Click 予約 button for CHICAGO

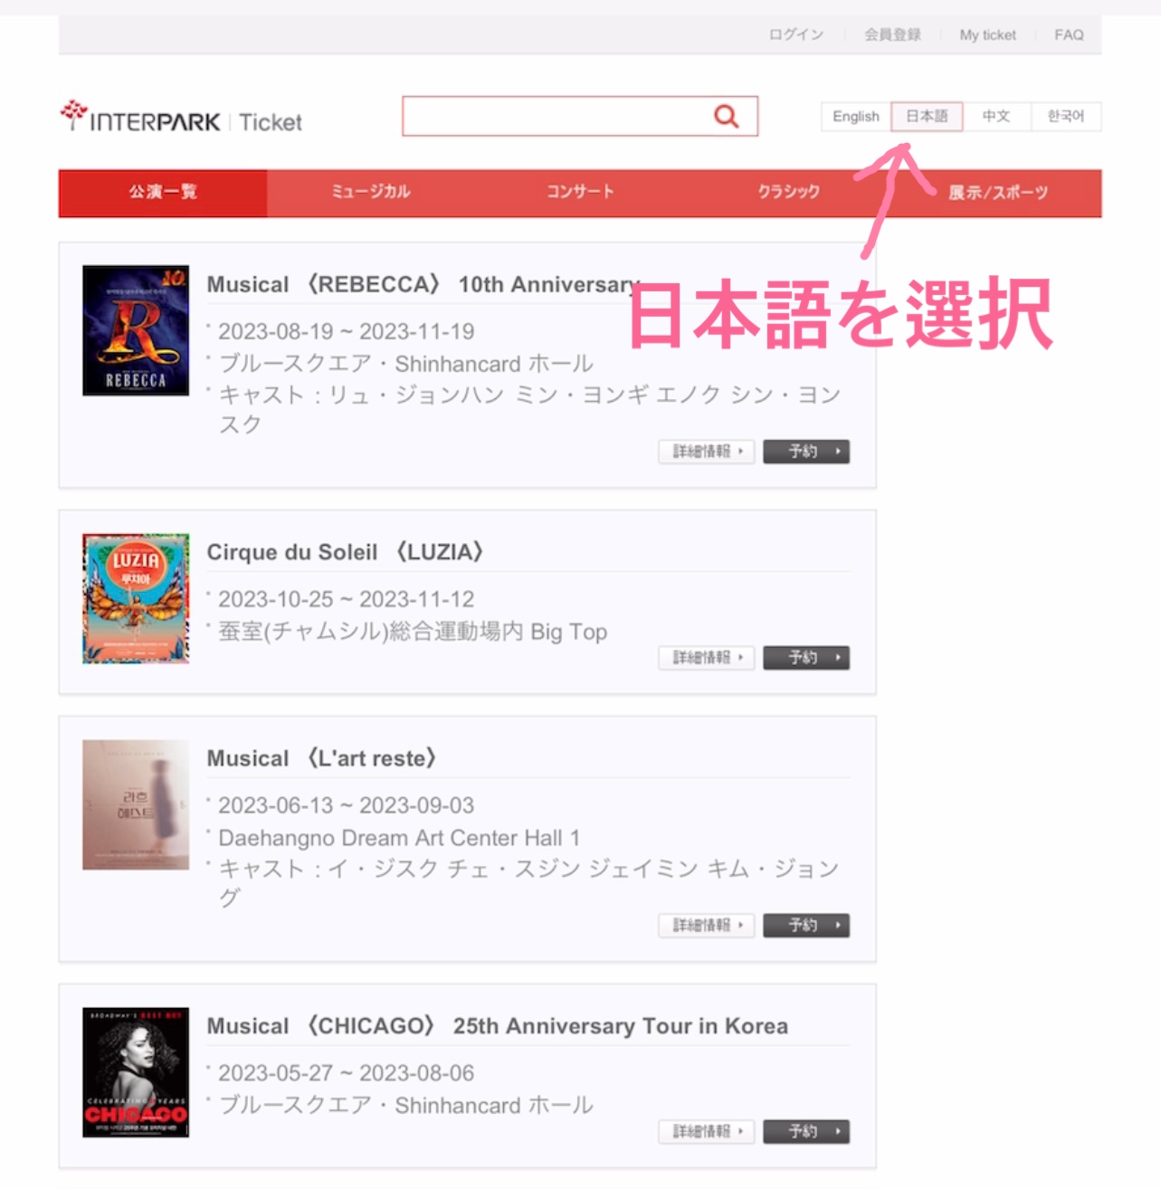click(x=806, y=1132)
